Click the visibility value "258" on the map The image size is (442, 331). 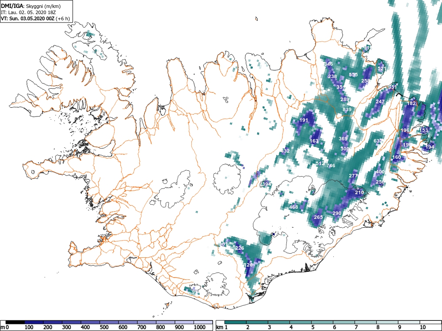coord(366,81)
